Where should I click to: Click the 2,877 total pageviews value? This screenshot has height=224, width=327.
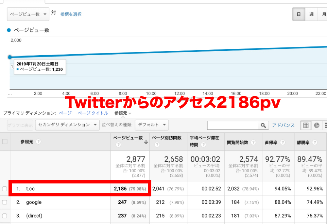tap(136, 159)
